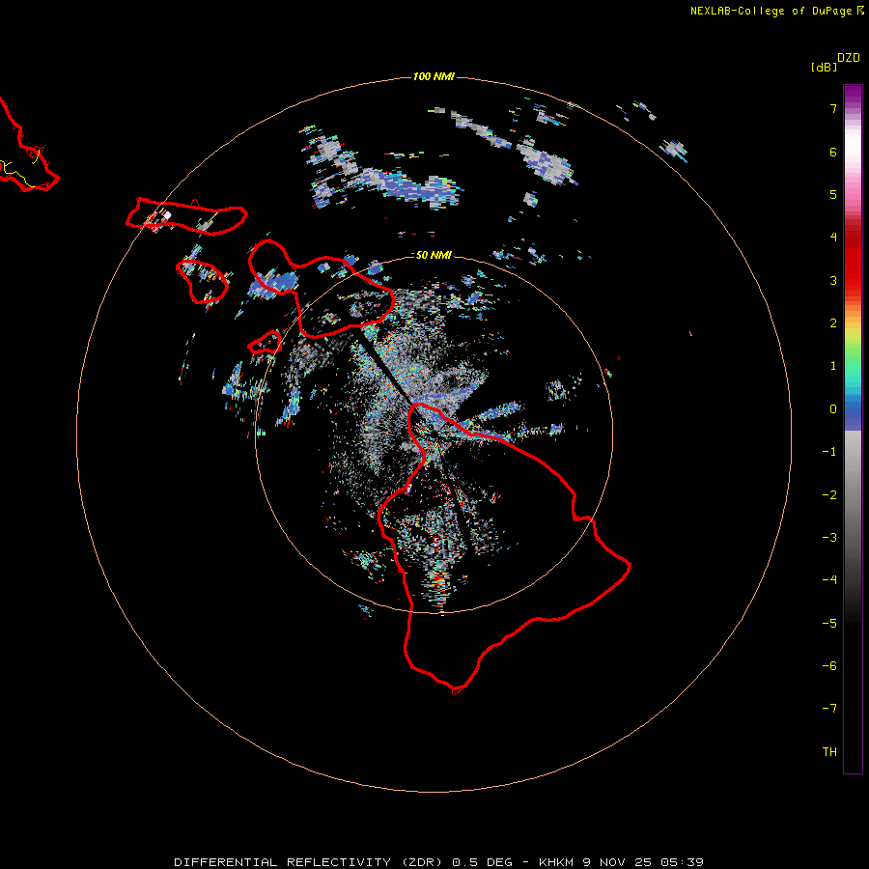
Task: Click the 50 NMI range ring label
Action: tap(434, 255)
